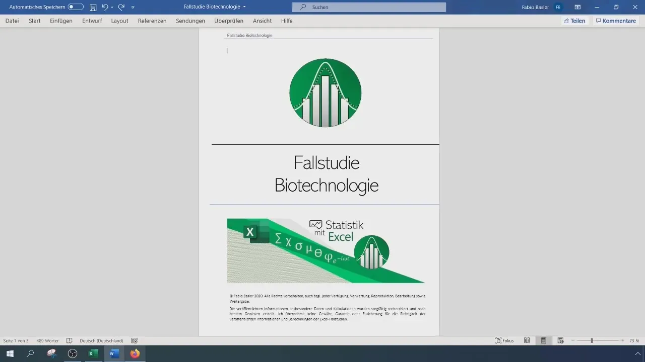
Task: Click the 'Seite 1 von 3' indicator
Action: coord(16,340)
